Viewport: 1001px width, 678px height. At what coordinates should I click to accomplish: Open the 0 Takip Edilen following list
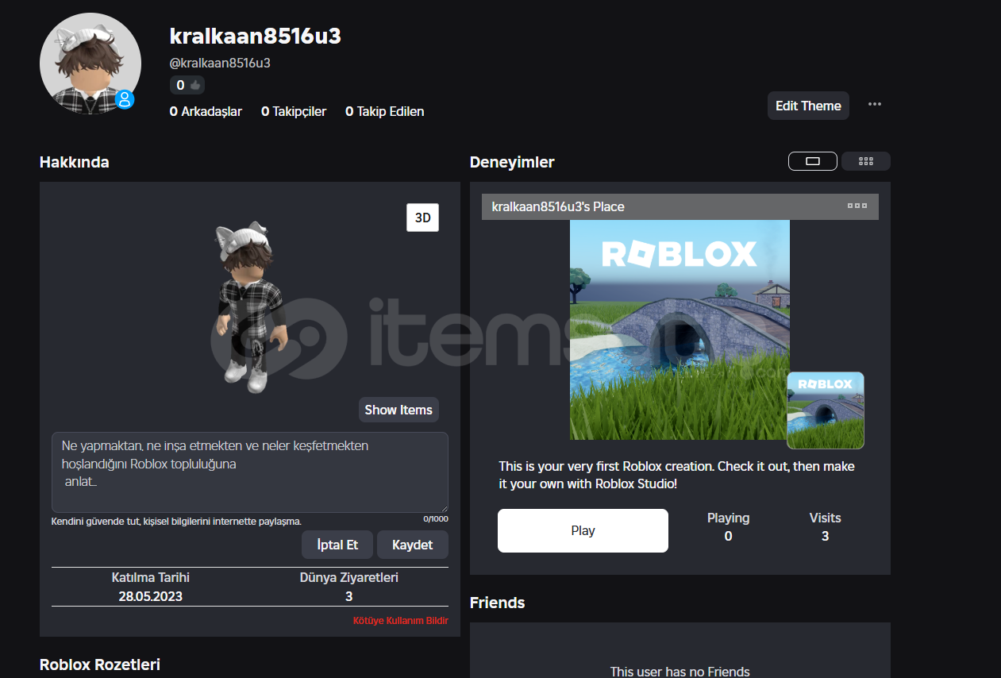tap(385, 111)
